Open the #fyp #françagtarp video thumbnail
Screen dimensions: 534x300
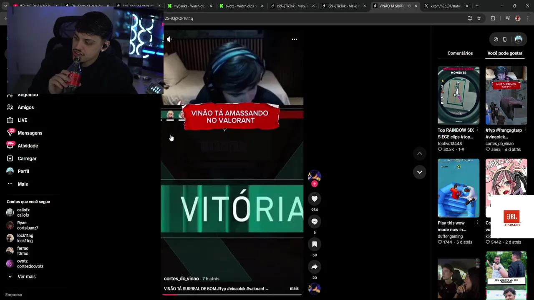(x=506, y=95)
